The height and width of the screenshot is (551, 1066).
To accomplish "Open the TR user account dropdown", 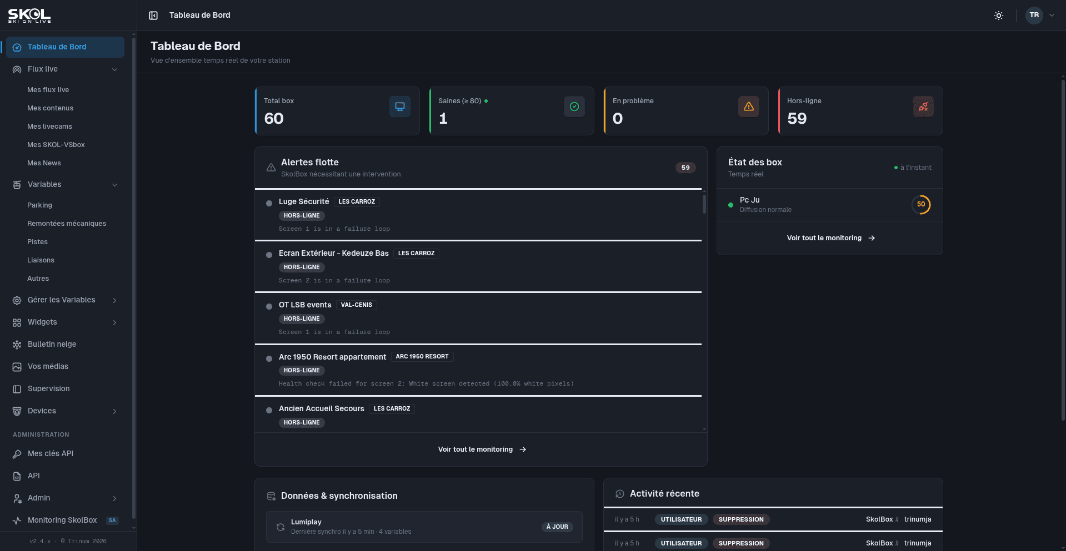I will pyautogui.click(x=1040, y=16).
